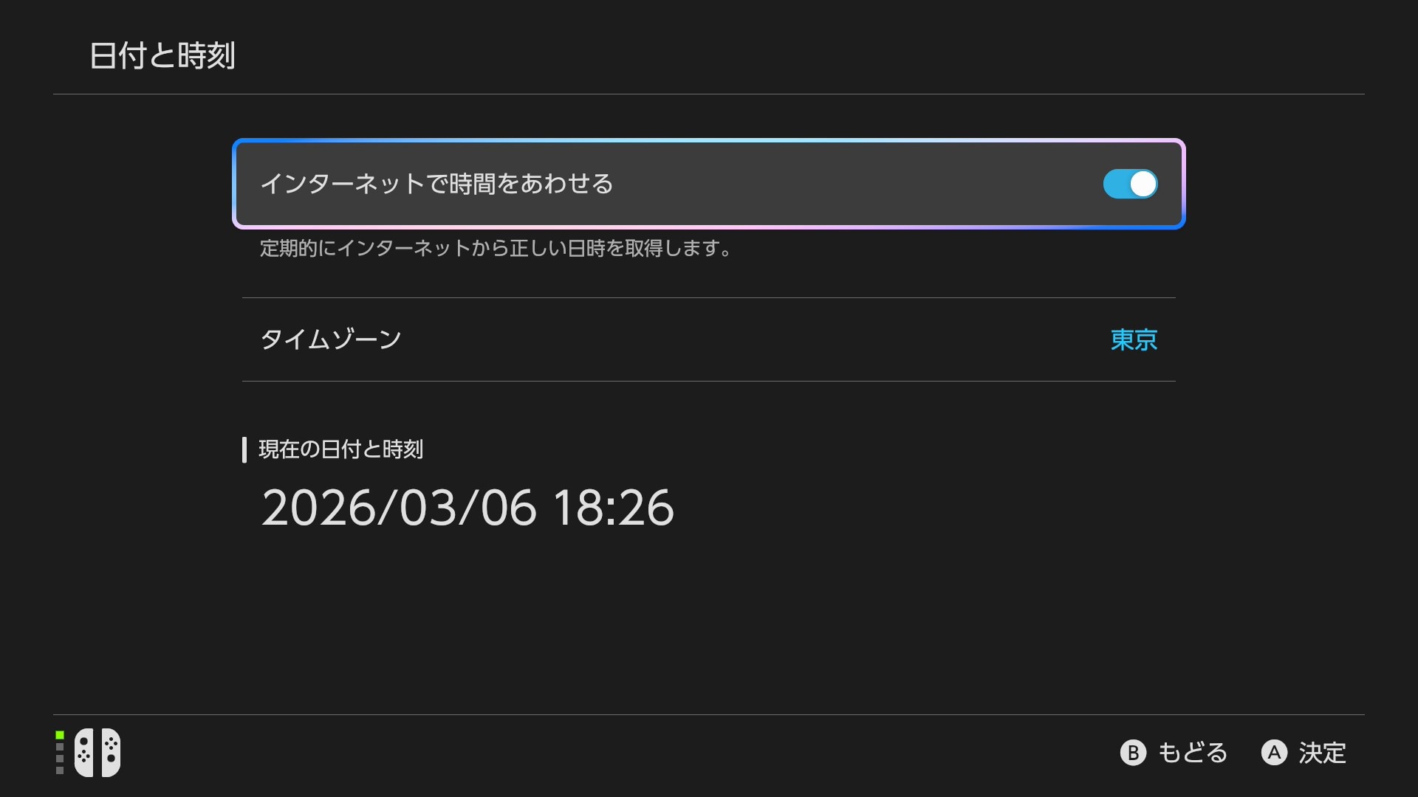Image resolution: width=1418 pixels, height=797 pixels.
Task: Click the second player indicator light
Action: click(x=60, y=747)
